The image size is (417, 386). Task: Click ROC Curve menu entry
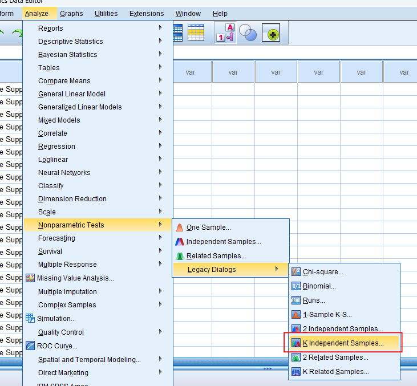57,346
